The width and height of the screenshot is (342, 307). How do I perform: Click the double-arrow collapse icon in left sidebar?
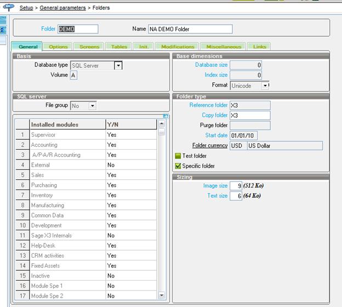point(3,30)
